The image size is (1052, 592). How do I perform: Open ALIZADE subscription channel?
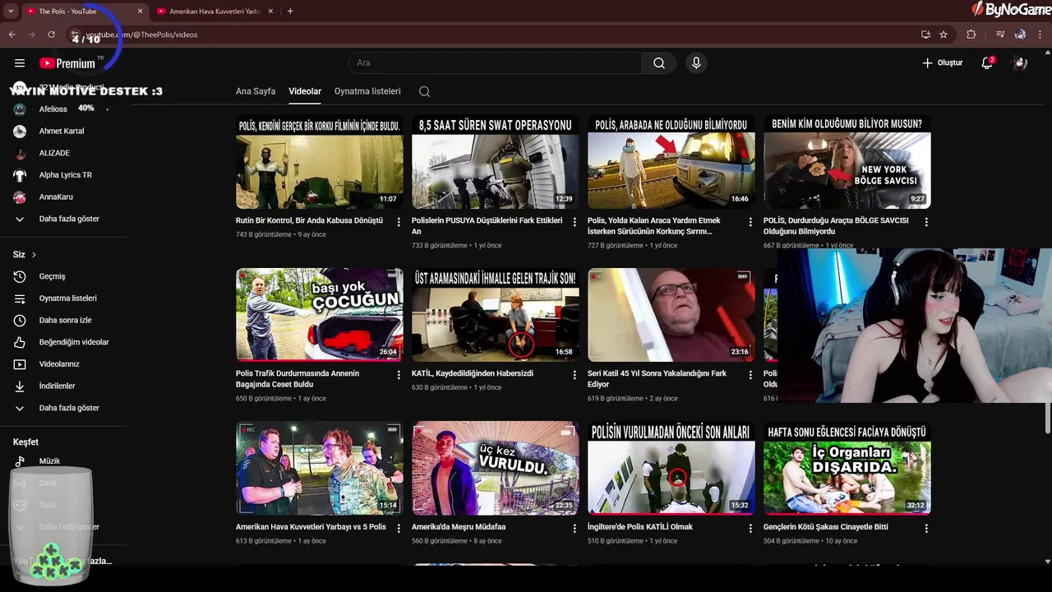tap(54, 153)
